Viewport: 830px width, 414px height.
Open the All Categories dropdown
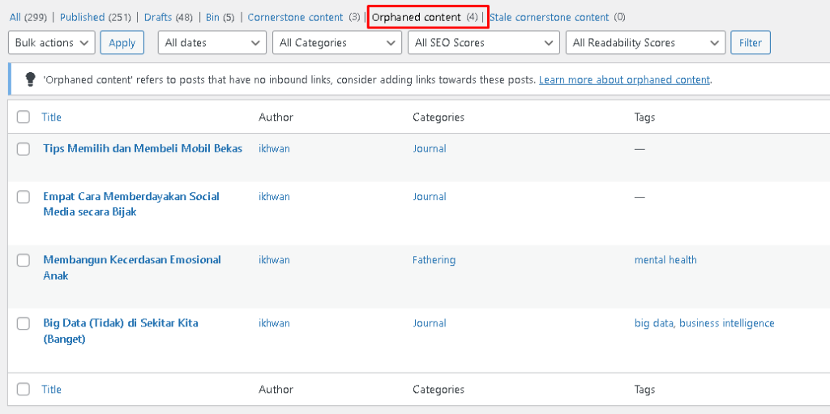(x=336, y=43)
